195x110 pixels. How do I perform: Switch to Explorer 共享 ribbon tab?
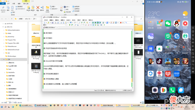tap(14, 4)
